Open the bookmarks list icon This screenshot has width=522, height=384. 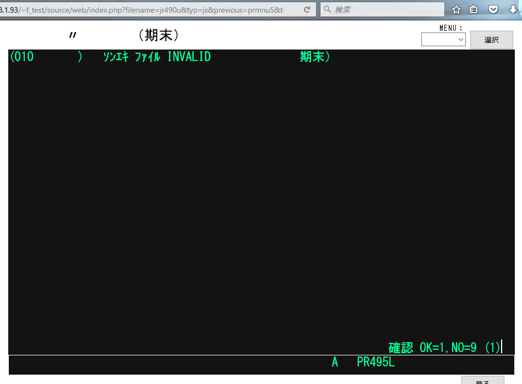[x=474, y=9]
